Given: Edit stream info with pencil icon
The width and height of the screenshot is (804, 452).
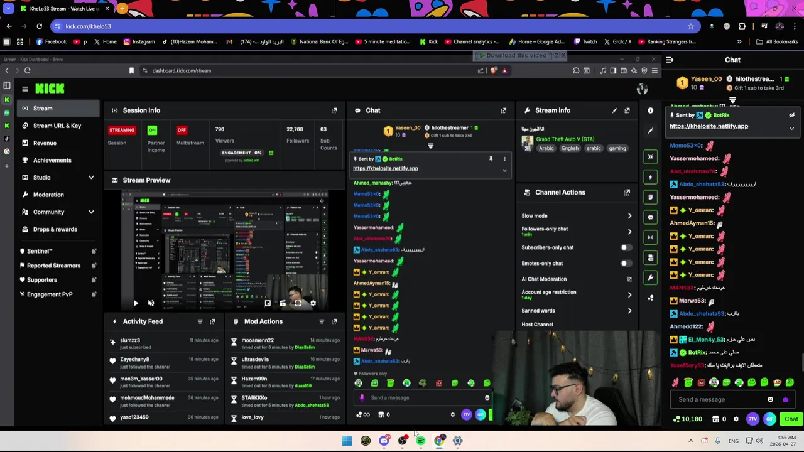Looking at the screenshot, I should tap(614, 110).
